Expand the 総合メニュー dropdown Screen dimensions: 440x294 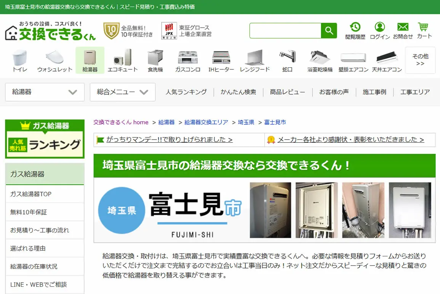click(123, 92)
